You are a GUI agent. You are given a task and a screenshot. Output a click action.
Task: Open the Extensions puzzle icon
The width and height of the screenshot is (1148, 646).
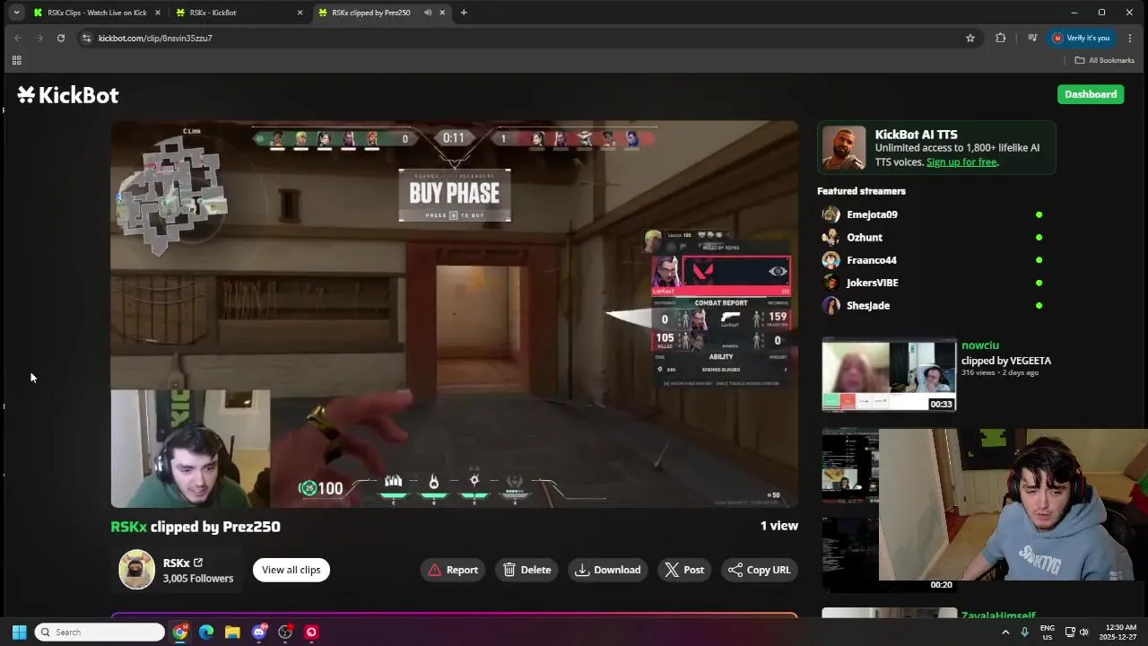1001,38
